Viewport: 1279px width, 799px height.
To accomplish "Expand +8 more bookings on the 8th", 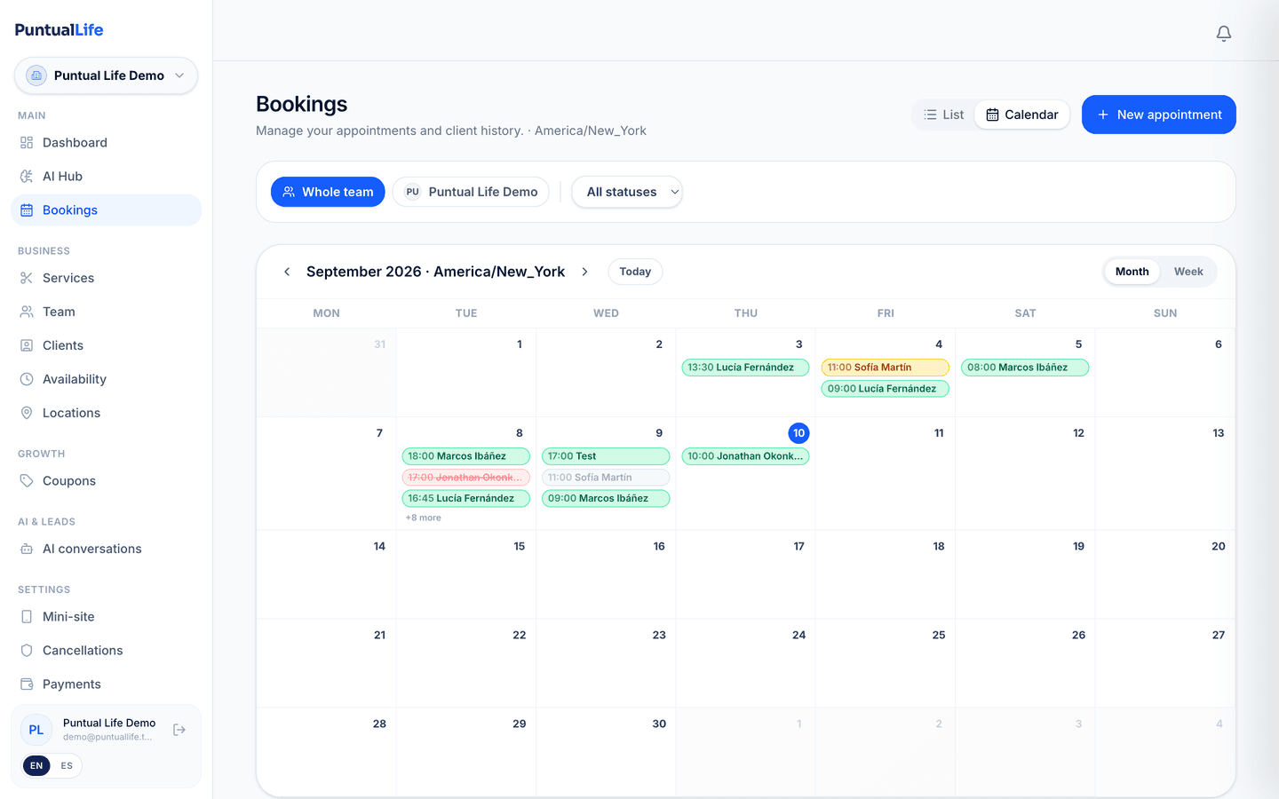I will (x=424, y=518).
